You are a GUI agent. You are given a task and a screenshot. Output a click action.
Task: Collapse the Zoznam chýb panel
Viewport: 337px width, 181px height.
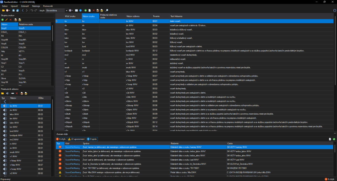[x=335, y=133]
